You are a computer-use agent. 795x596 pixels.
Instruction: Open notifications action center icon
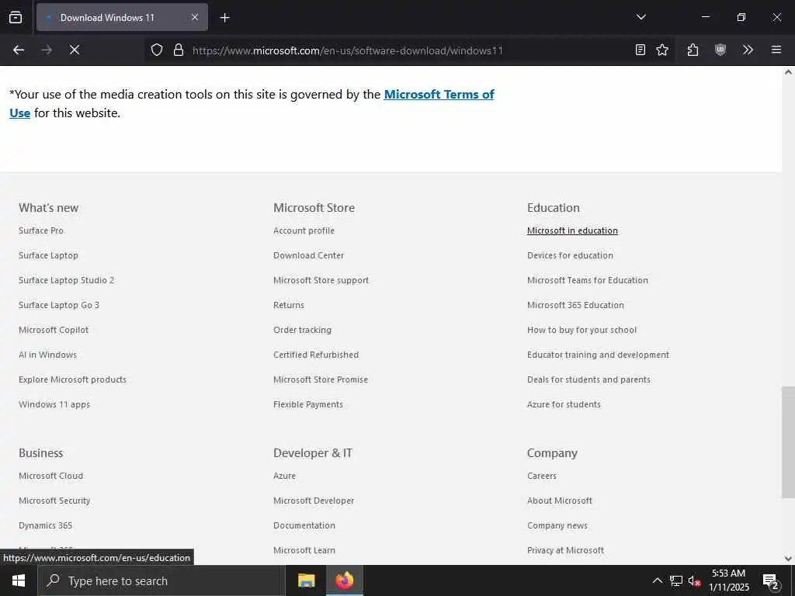tap(770, 581)
